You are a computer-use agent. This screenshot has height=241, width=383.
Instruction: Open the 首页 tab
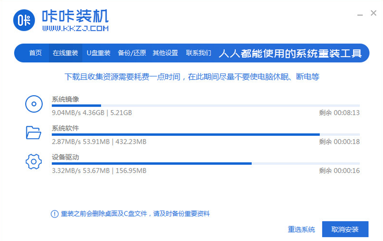(35, 53)
